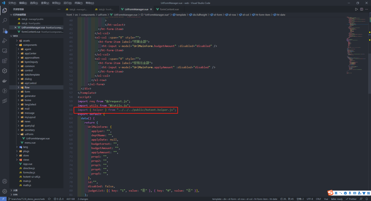Open the Search view in activity bar
The width and height of the screenshot is (371, 201).
coord(5,21)
